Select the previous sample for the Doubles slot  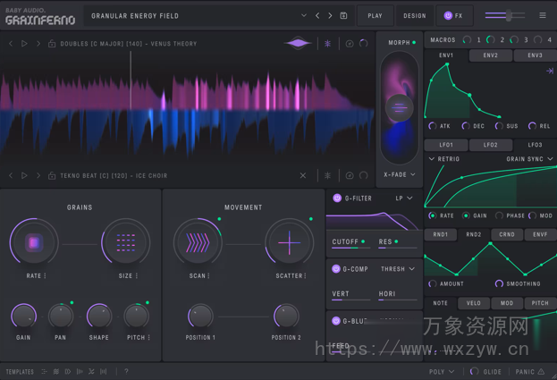pyautogui.click(x=11, y=43)
